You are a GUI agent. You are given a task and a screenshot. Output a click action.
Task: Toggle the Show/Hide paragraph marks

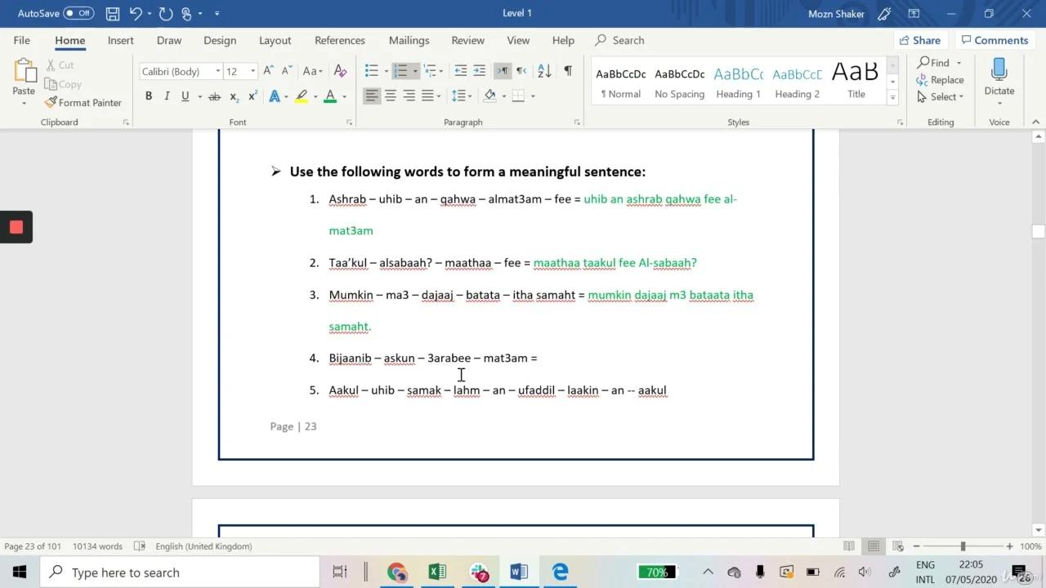coord(566,70)
